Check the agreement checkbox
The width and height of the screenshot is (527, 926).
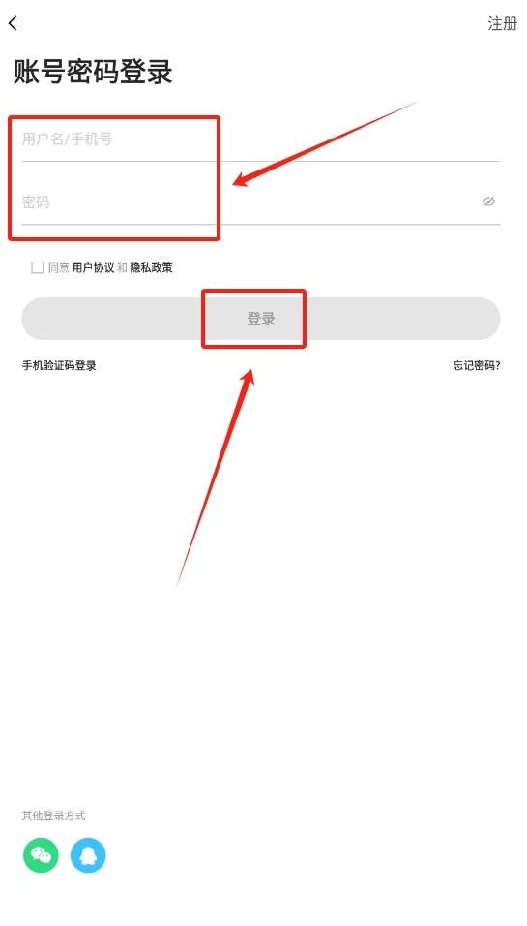point(37,267)
